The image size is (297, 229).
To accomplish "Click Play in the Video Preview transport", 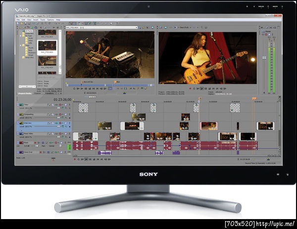I will pyautogui.click(x=202, y=89).
